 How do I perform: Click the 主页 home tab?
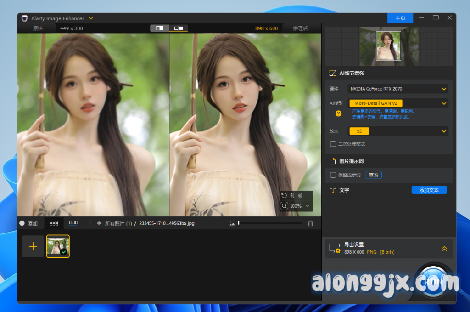[400, 18]
